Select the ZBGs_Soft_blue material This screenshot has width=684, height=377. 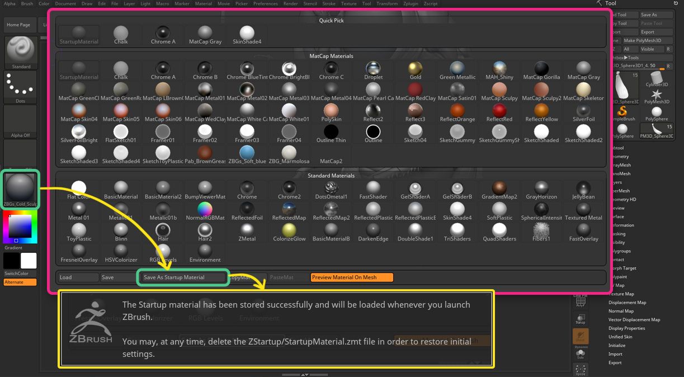tap(247, 155)
